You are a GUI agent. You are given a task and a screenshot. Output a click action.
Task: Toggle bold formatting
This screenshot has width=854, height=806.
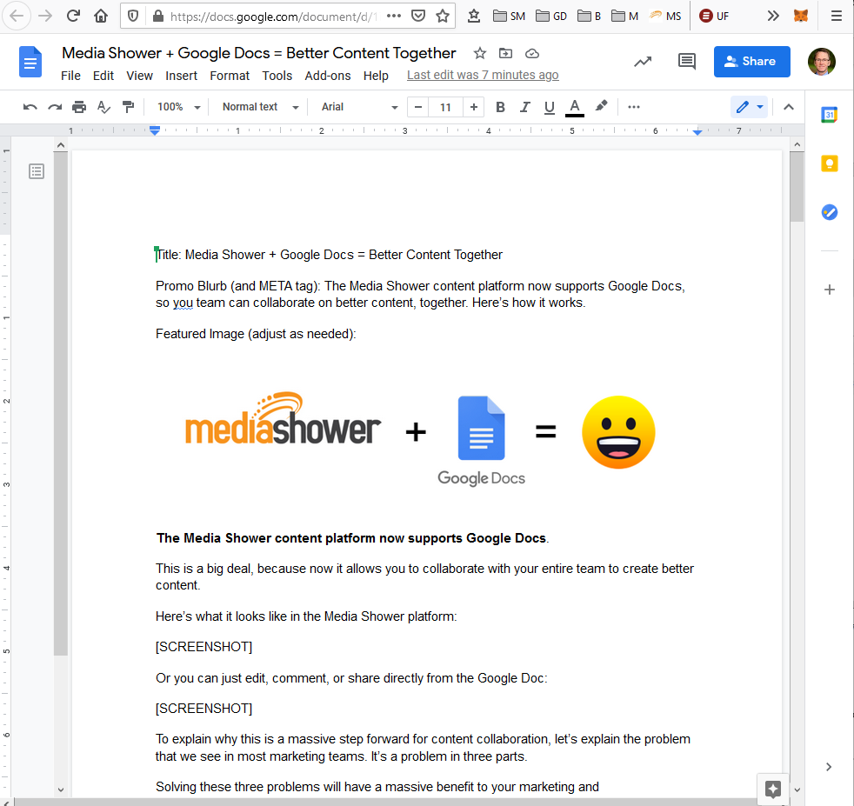pyautogui.click(x=500, y=107)
